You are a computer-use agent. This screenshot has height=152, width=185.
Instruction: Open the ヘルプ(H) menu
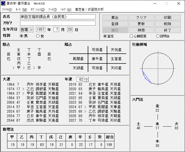pos(66,9)
